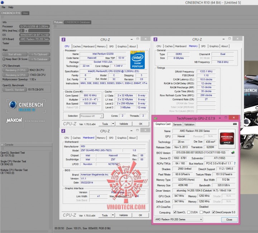This screenshot has width=258, height=233.
Task: Toggle Keep Best CB Score checkbox
Action: 4,59
